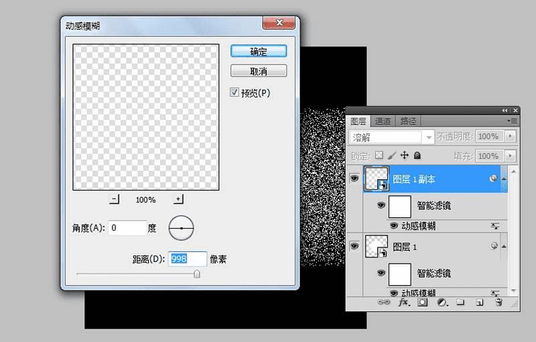Click the layers list scroll down arrow
This screenshot has height=342, width=536.
click(x=513, y=291)
